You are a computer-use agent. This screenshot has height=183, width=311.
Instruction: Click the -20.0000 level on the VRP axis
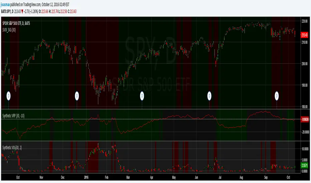[x=305, y=132]
